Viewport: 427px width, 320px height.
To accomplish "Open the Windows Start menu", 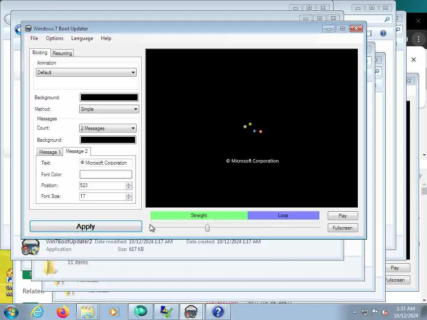I will [11, 312].
